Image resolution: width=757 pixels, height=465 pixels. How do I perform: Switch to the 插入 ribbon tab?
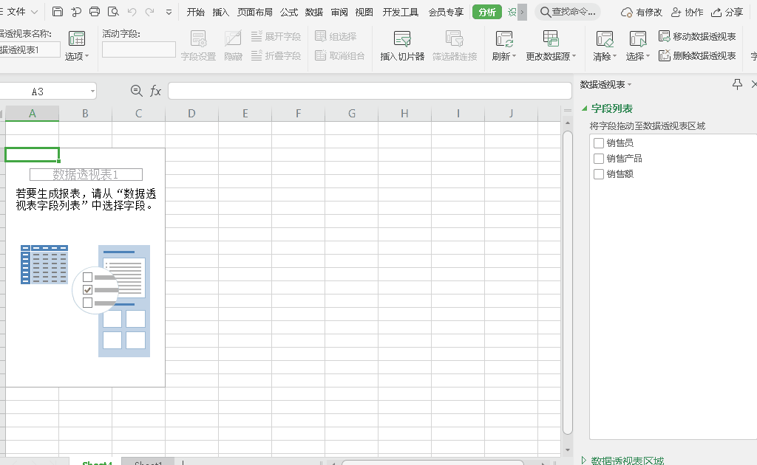click(220, 12)
